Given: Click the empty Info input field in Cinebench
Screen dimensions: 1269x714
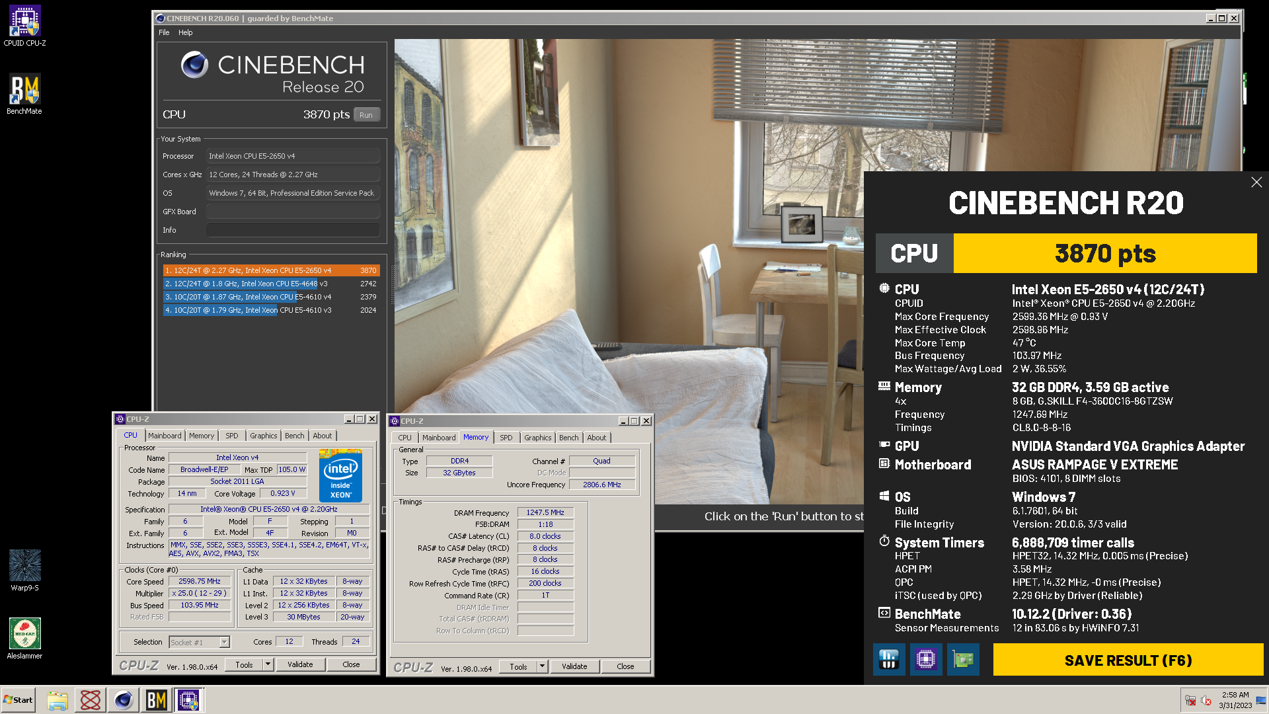Looking at the screenshot, I should click(293, 230).
